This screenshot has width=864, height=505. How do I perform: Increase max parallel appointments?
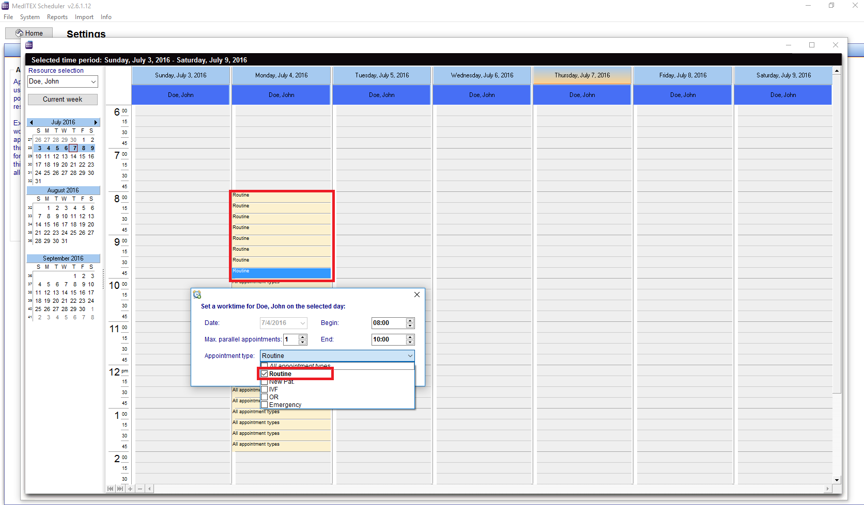click(303, 337)
